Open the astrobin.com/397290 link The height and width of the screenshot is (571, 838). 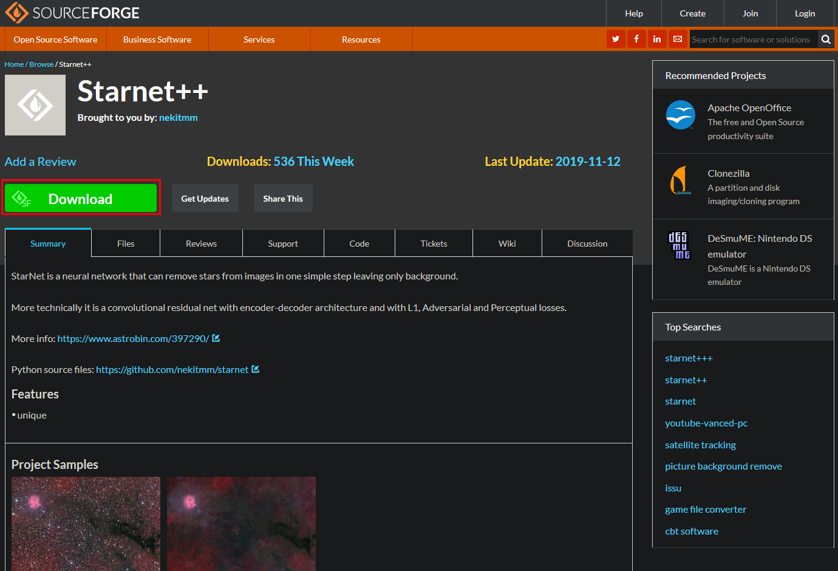pyautogui.click(x=133, y=339)
